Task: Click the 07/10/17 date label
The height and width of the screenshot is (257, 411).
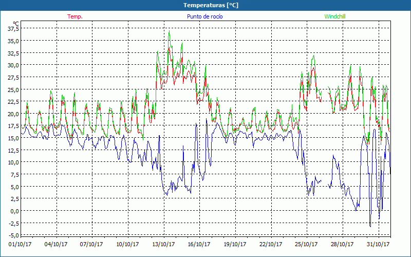Action: (91, 245)
